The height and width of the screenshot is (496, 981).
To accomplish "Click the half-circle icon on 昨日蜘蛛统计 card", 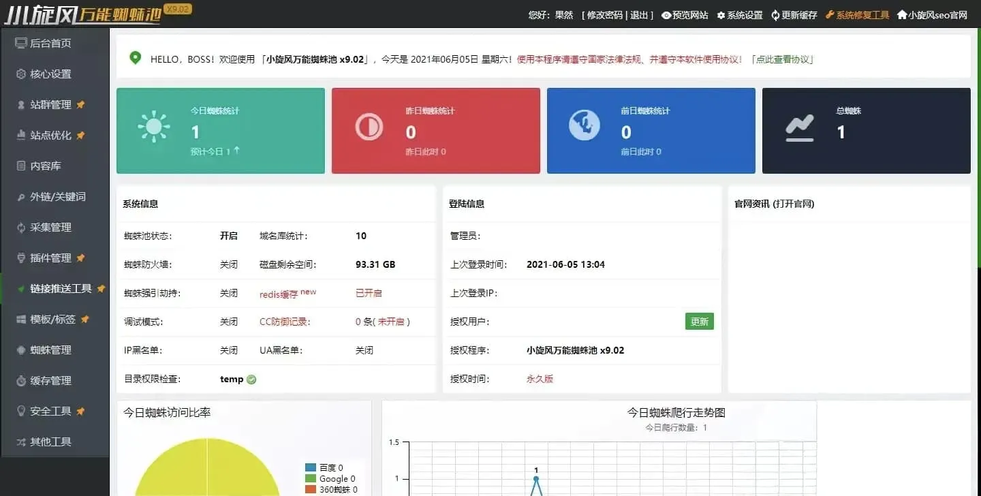I will pos(369,126).
